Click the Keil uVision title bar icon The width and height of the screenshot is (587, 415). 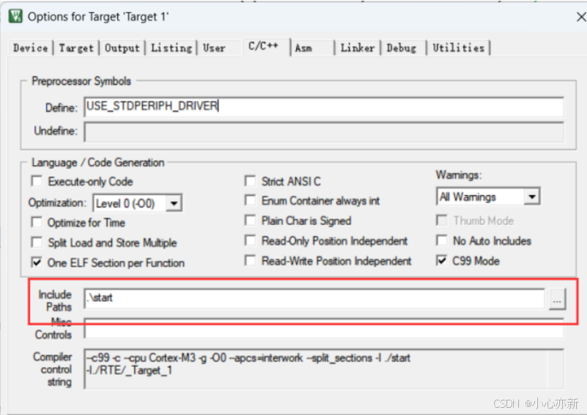(x=15, y=16)
